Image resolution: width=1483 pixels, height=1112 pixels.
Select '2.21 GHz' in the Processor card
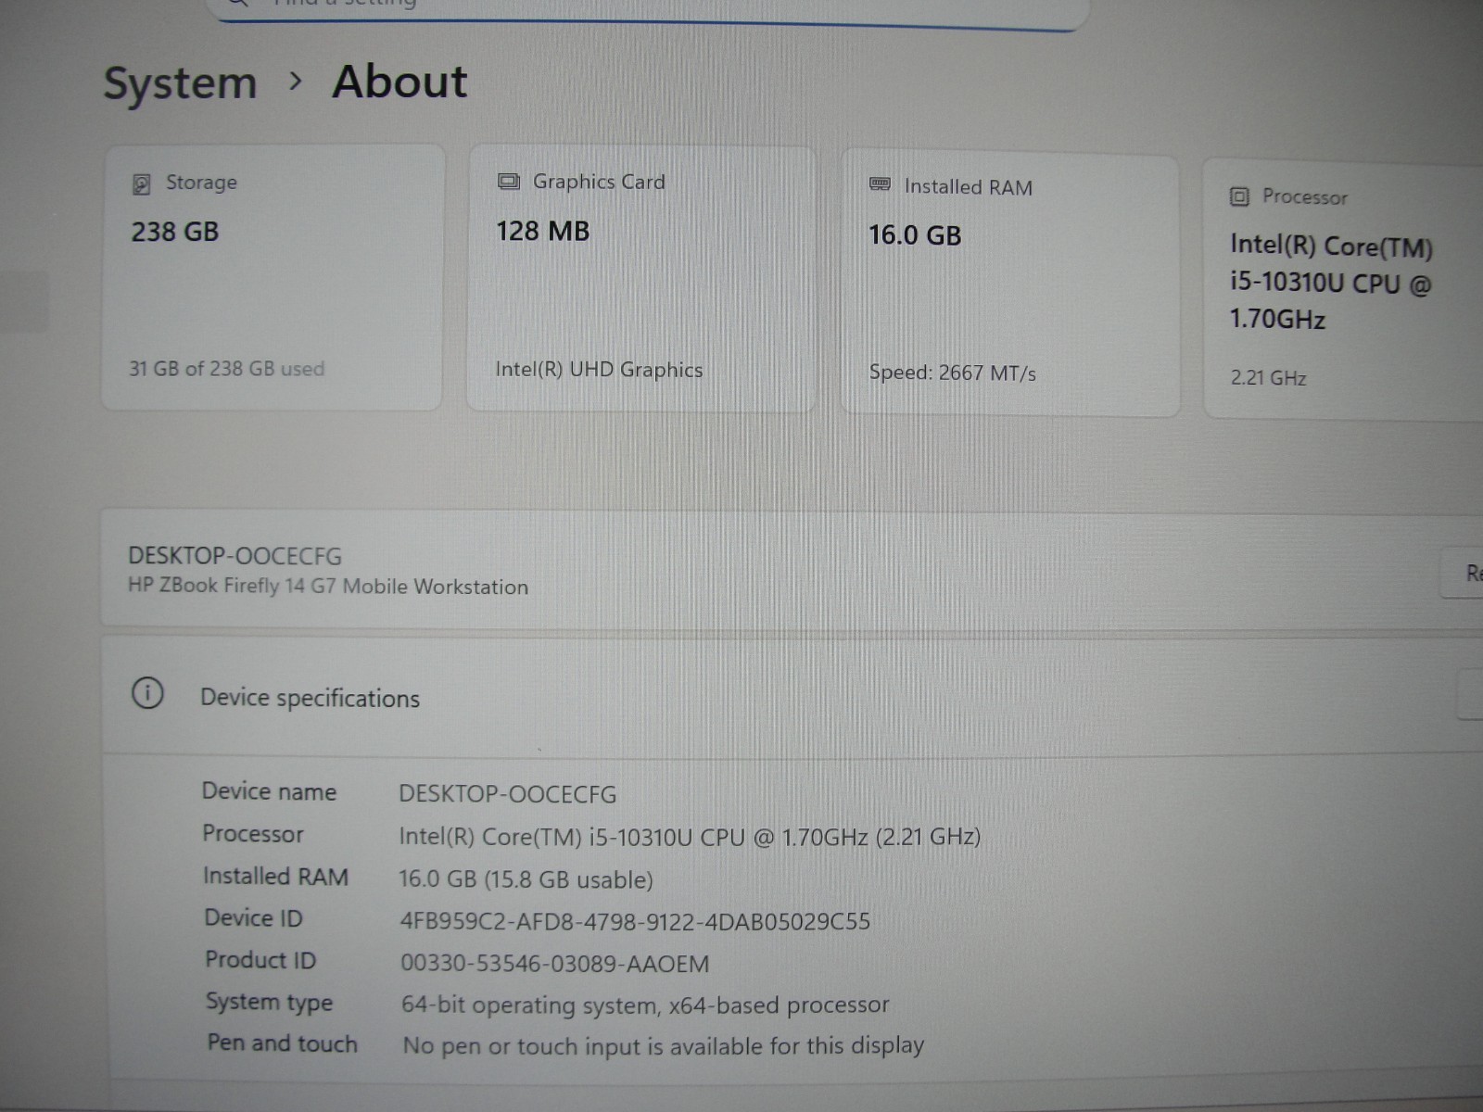coord(1268,378)
